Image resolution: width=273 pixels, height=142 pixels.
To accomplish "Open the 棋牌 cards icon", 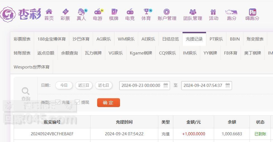I will tap(114, 11).
